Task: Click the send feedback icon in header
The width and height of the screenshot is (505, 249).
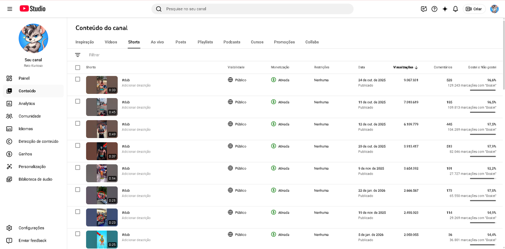Action: click(424, 9)
